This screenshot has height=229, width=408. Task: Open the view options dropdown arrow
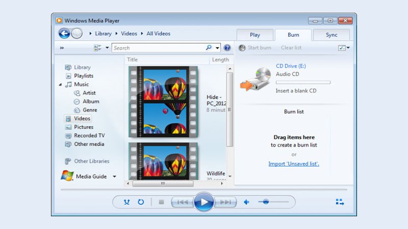coord(107,48)
